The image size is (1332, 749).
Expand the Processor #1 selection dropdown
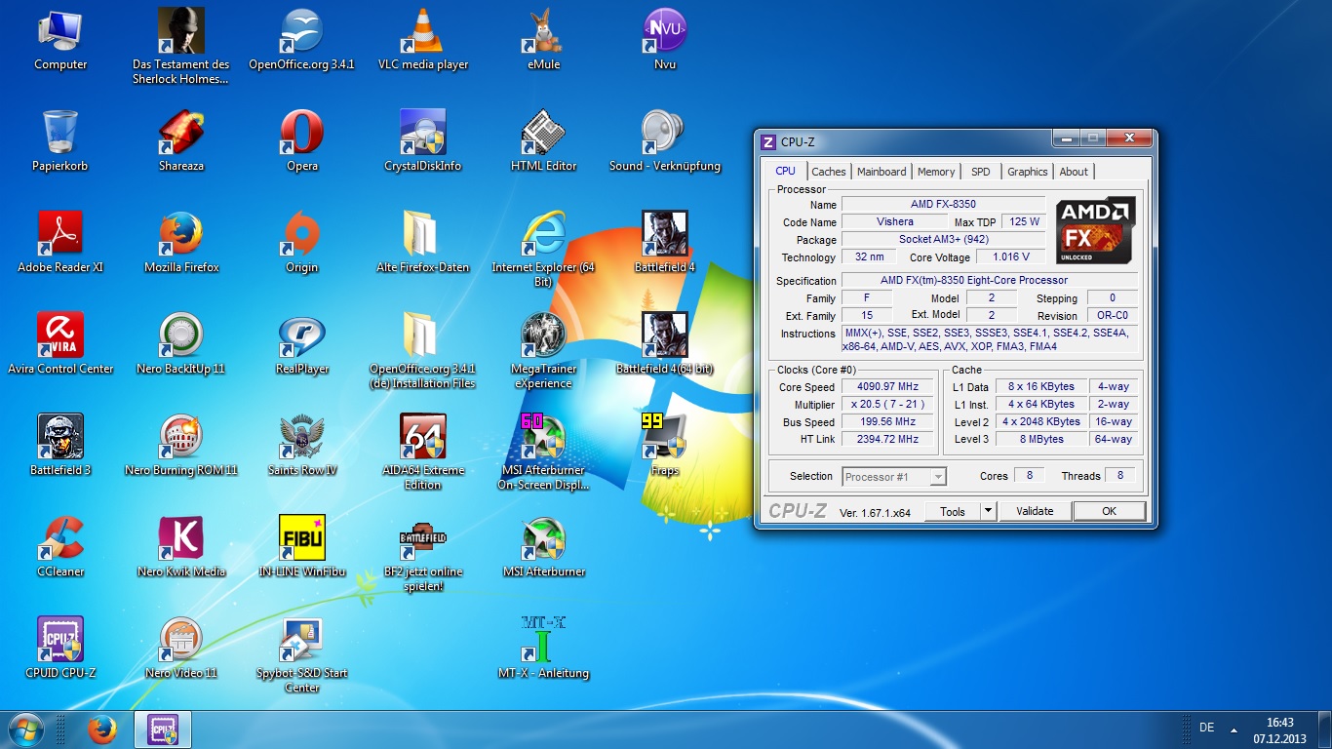(x=937, y=477)
